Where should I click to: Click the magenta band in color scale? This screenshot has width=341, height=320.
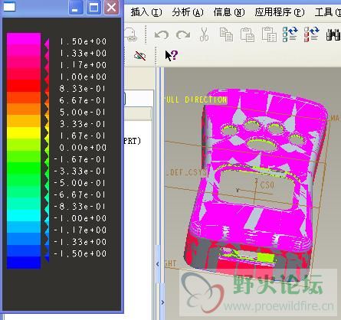pyautogui.click(x=24, y=39)
